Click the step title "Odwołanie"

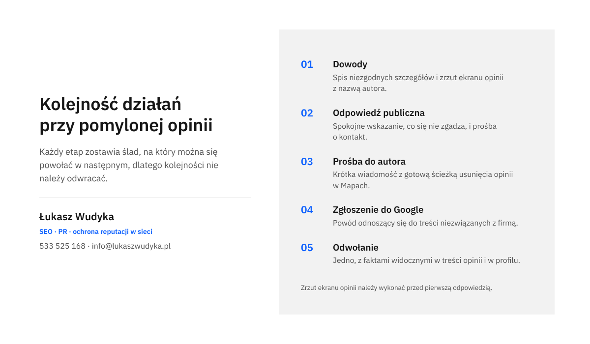[355, 248]
